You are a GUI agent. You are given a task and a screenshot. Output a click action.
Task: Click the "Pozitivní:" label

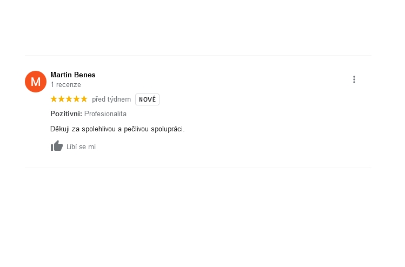66,114
